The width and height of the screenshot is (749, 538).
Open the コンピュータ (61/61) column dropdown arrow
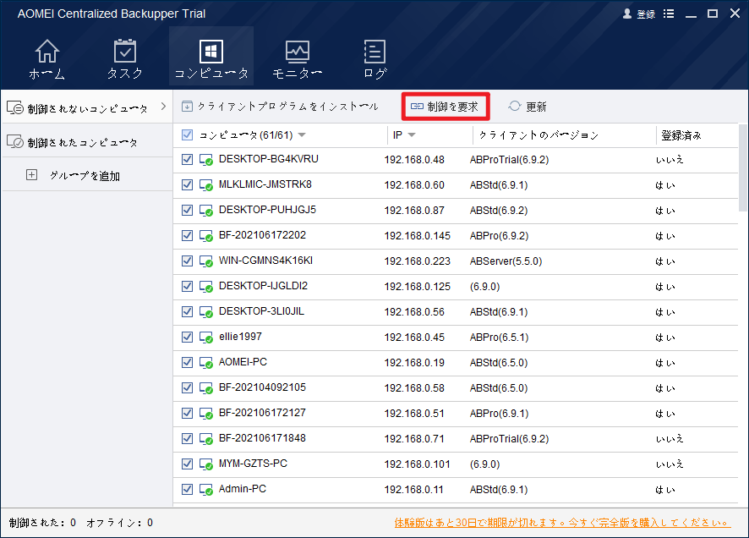pos(302,135)
